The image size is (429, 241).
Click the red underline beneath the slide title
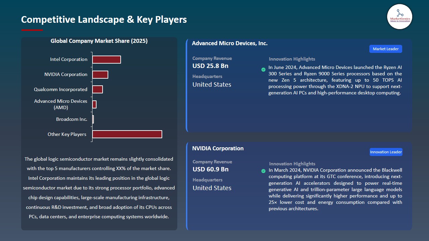(x=32, y=29)
